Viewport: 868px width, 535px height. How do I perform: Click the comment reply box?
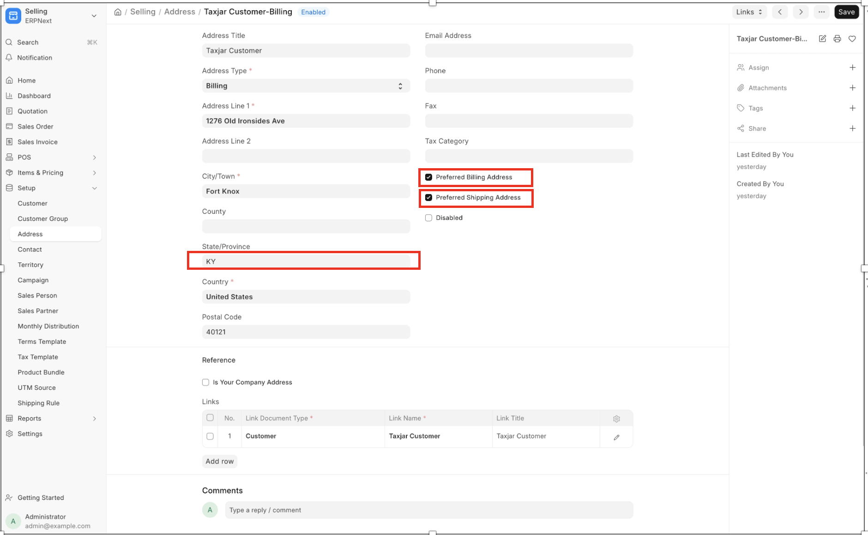pyautogui.click(x=429, y=510)
